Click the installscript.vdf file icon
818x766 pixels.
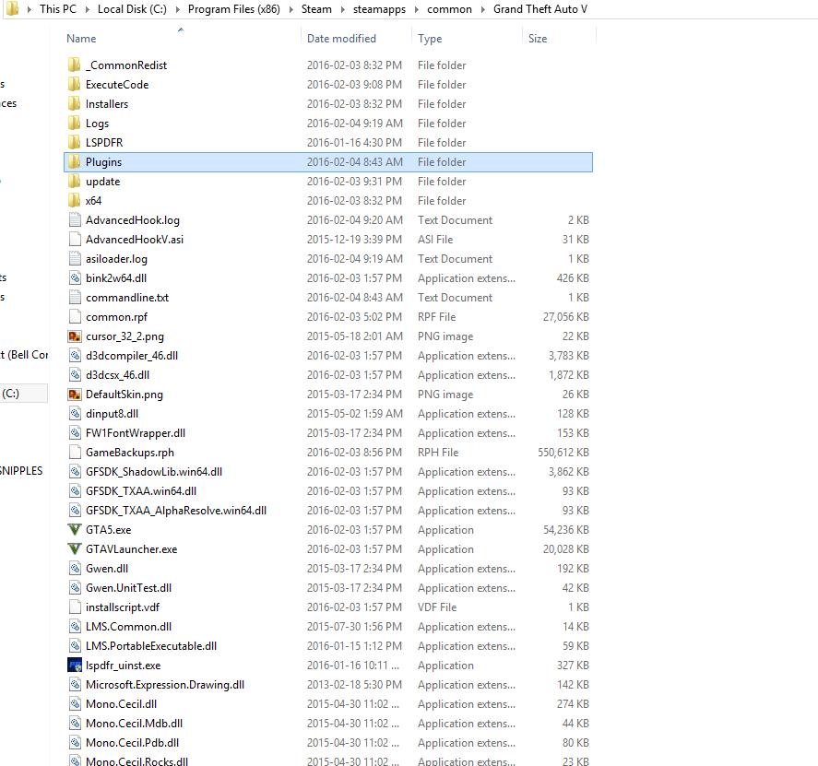[x=75, y=607]
